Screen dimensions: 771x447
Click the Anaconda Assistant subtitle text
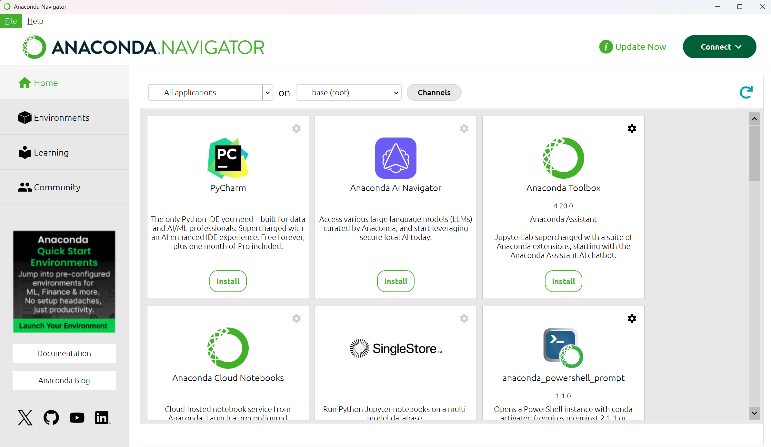pos(563,219)
